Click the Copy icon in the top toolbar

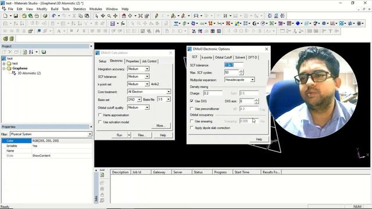coord(80,16)
